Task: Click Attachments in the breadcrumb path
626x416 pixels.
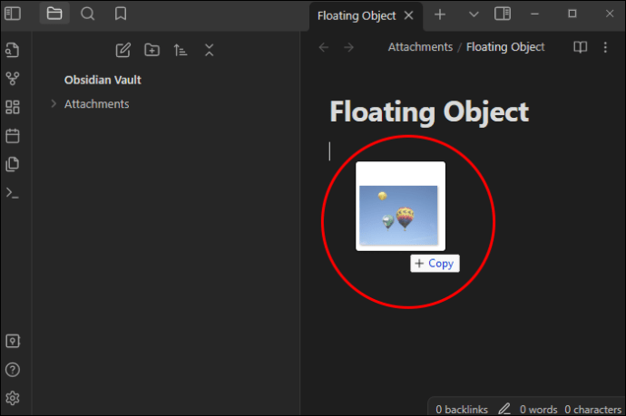Action: 420,46
